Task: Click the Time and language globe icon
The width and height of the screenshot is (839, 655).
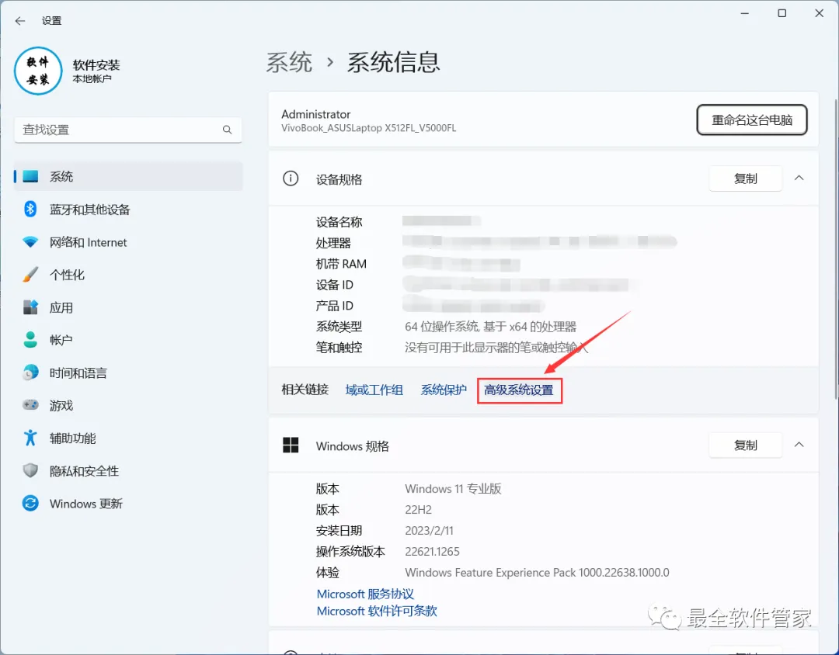Action: click(x=30, y=373)
